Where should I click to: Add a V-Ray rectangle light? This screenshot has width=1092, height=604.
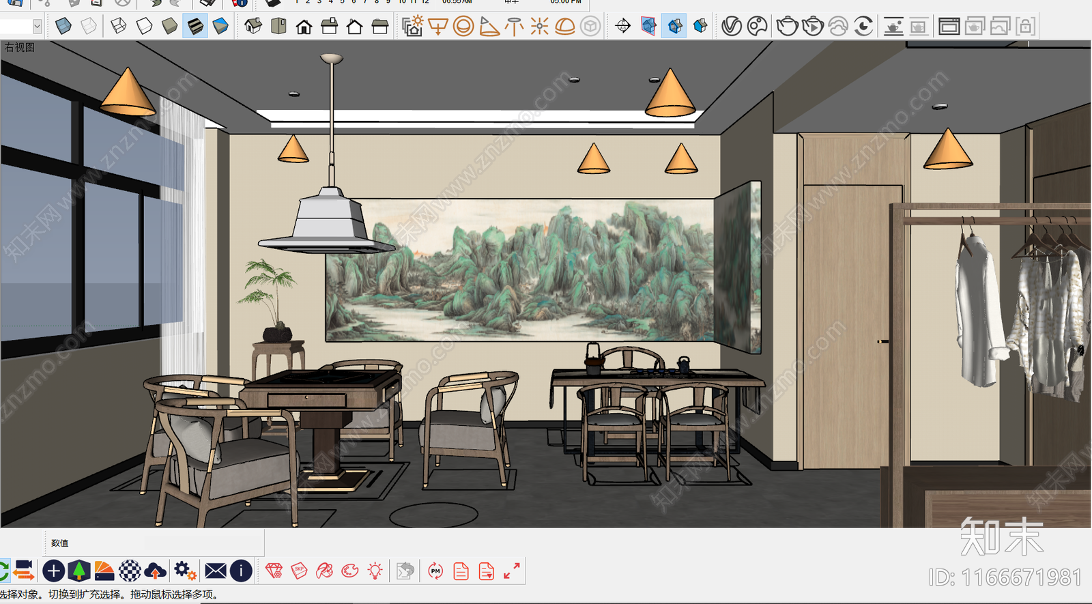tap(437, 27)
